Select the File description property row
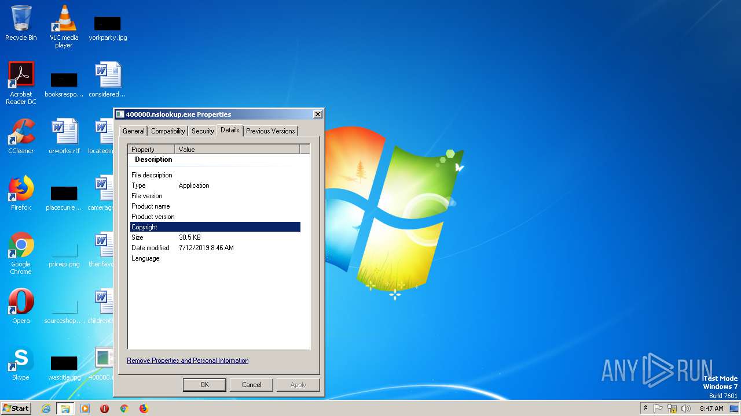741x416 pixels. click(x=215, y=175)
